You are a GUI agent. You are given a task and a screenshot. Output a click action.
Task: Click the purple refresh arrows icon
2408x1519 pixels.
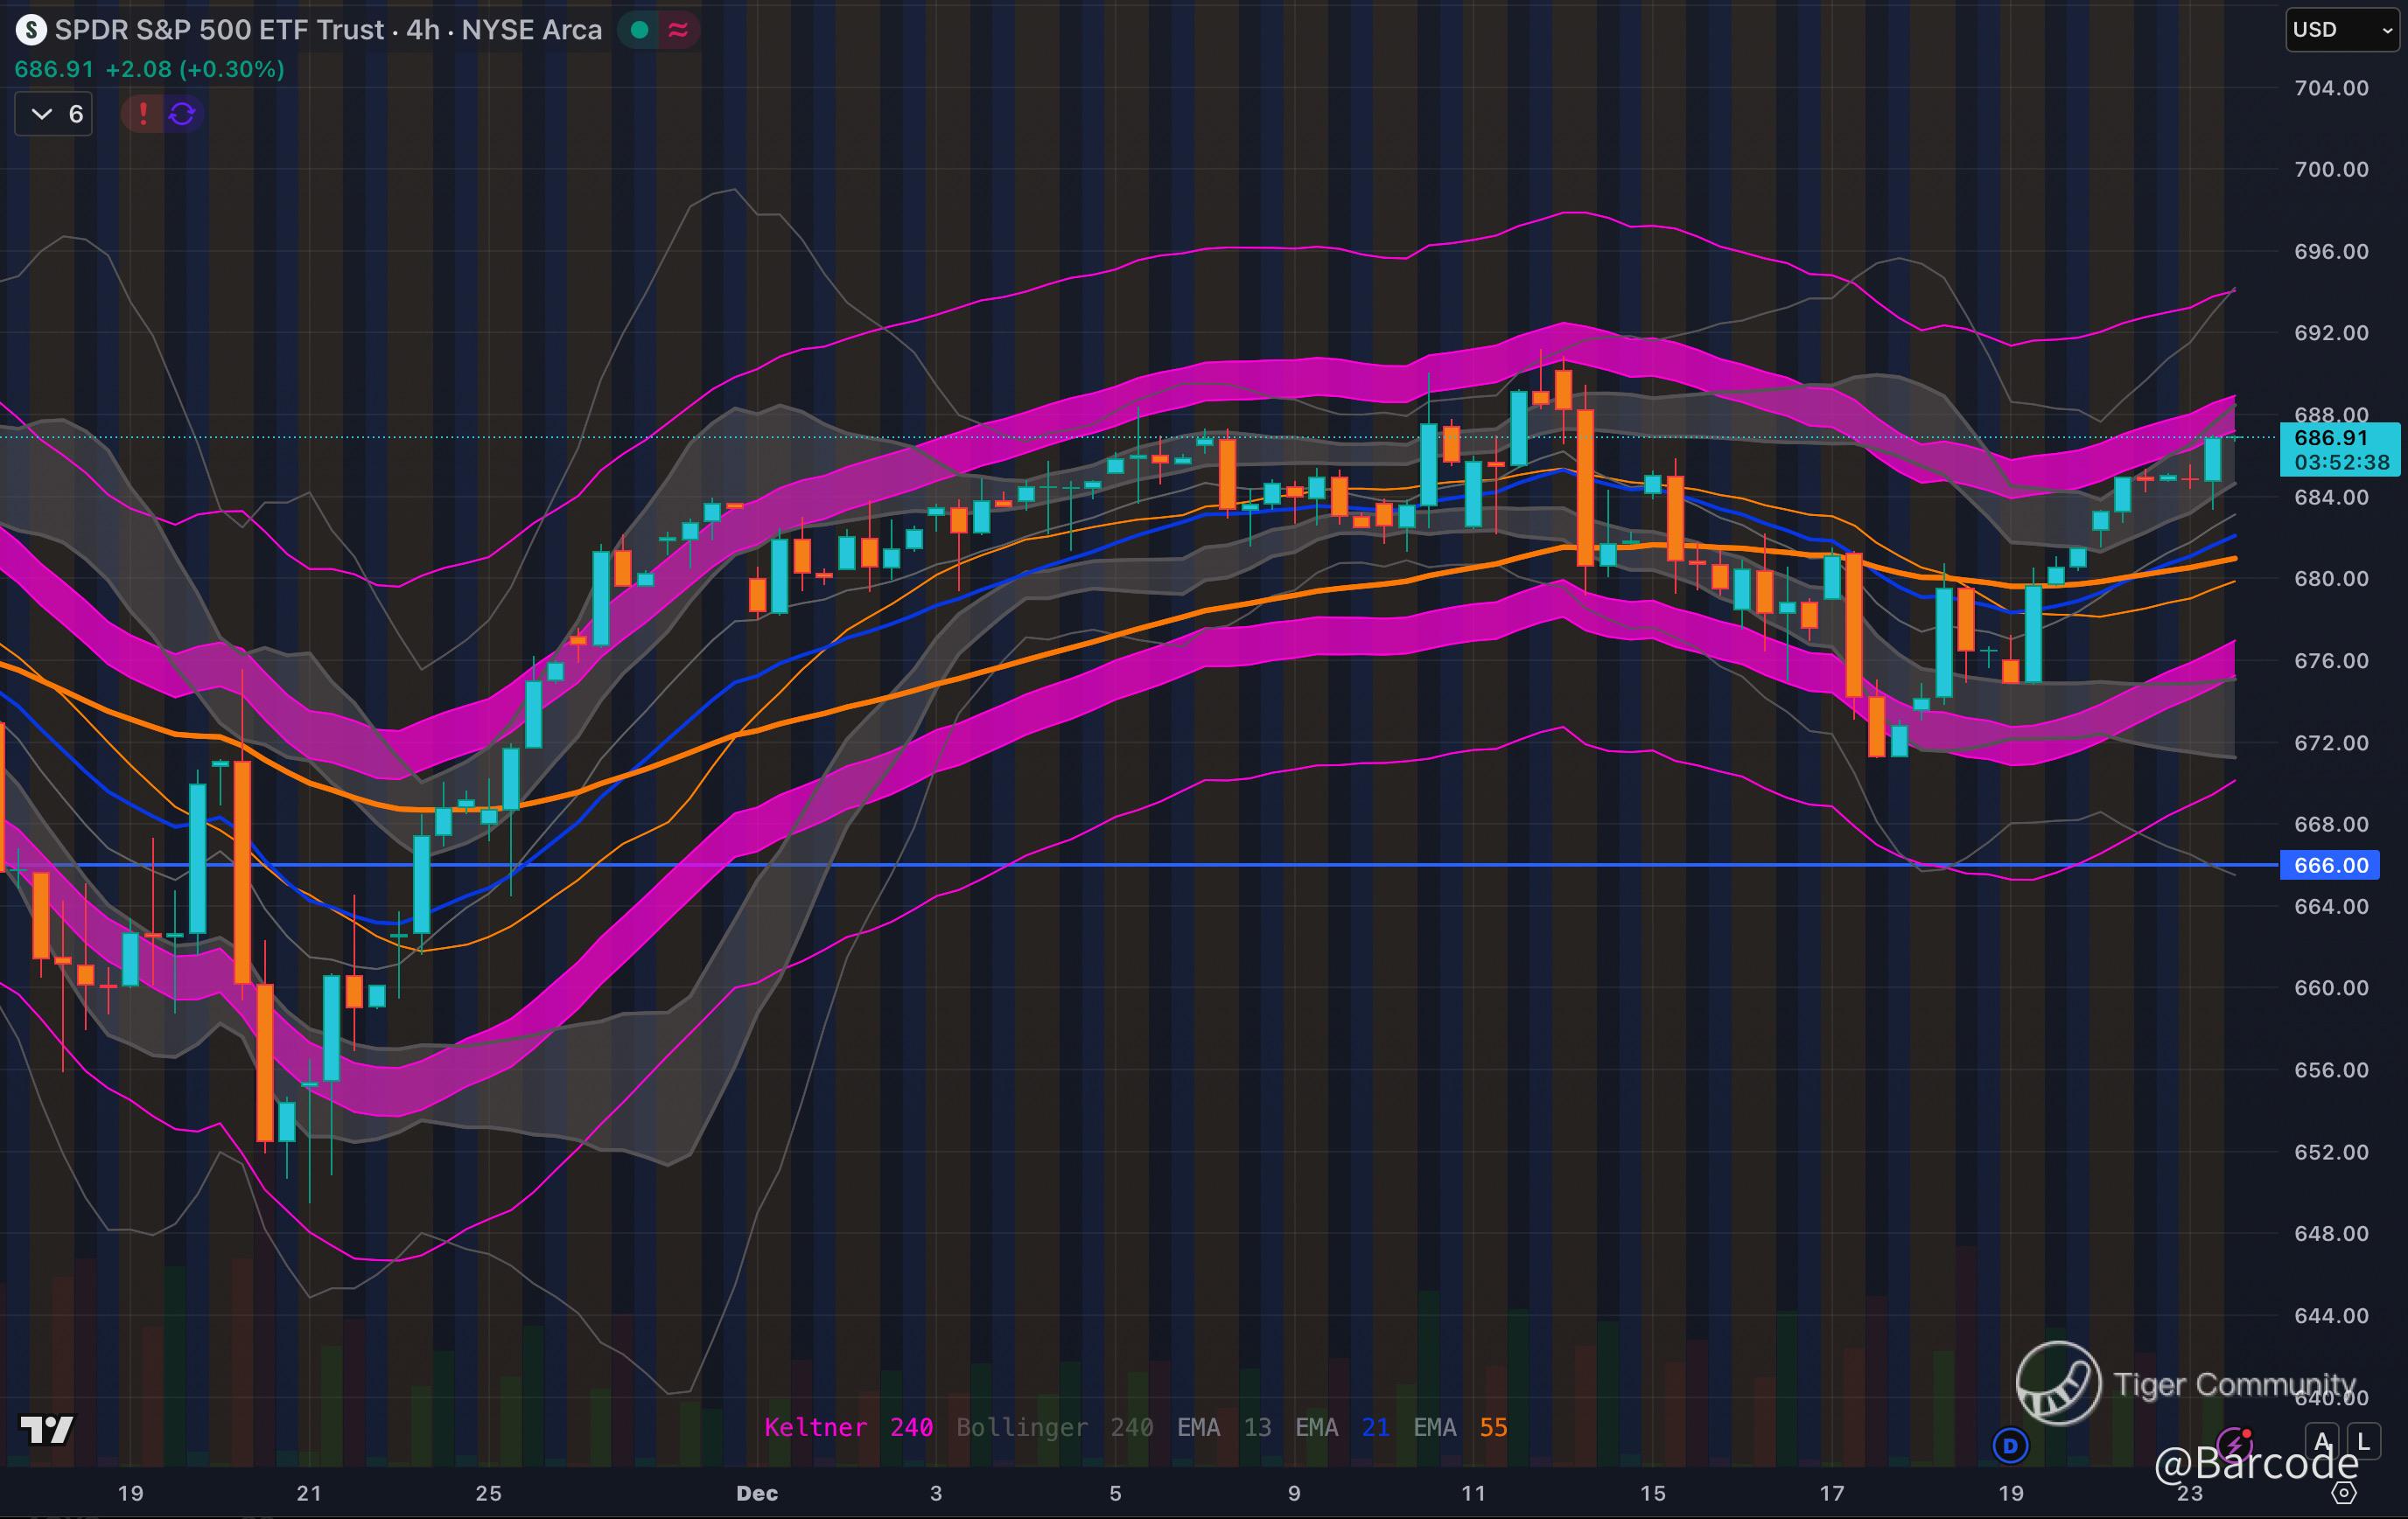point(182,114)
